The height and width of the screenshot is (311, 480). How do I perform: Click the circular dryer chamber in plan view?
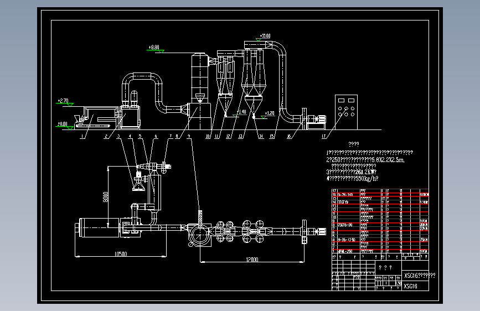click(199, 235)
